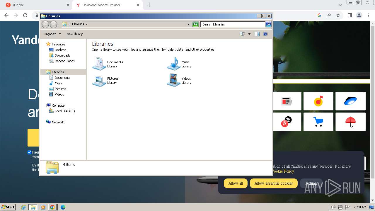Click Allow essential cookies button

click(274, 183)
